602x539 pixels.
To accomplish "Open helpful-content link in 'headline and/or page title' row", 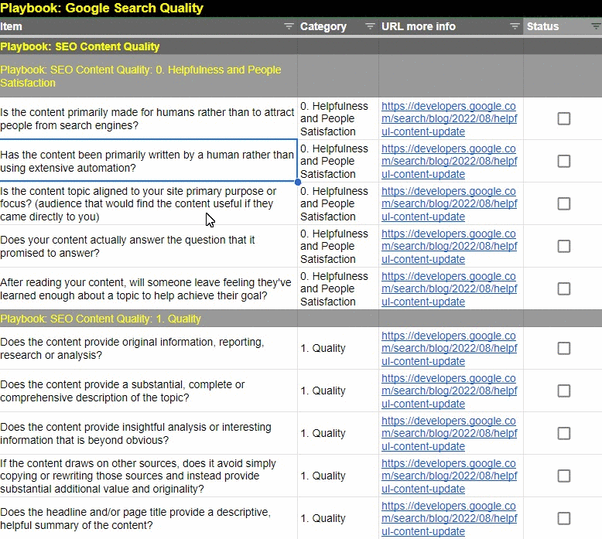I will tap(450, 519).
